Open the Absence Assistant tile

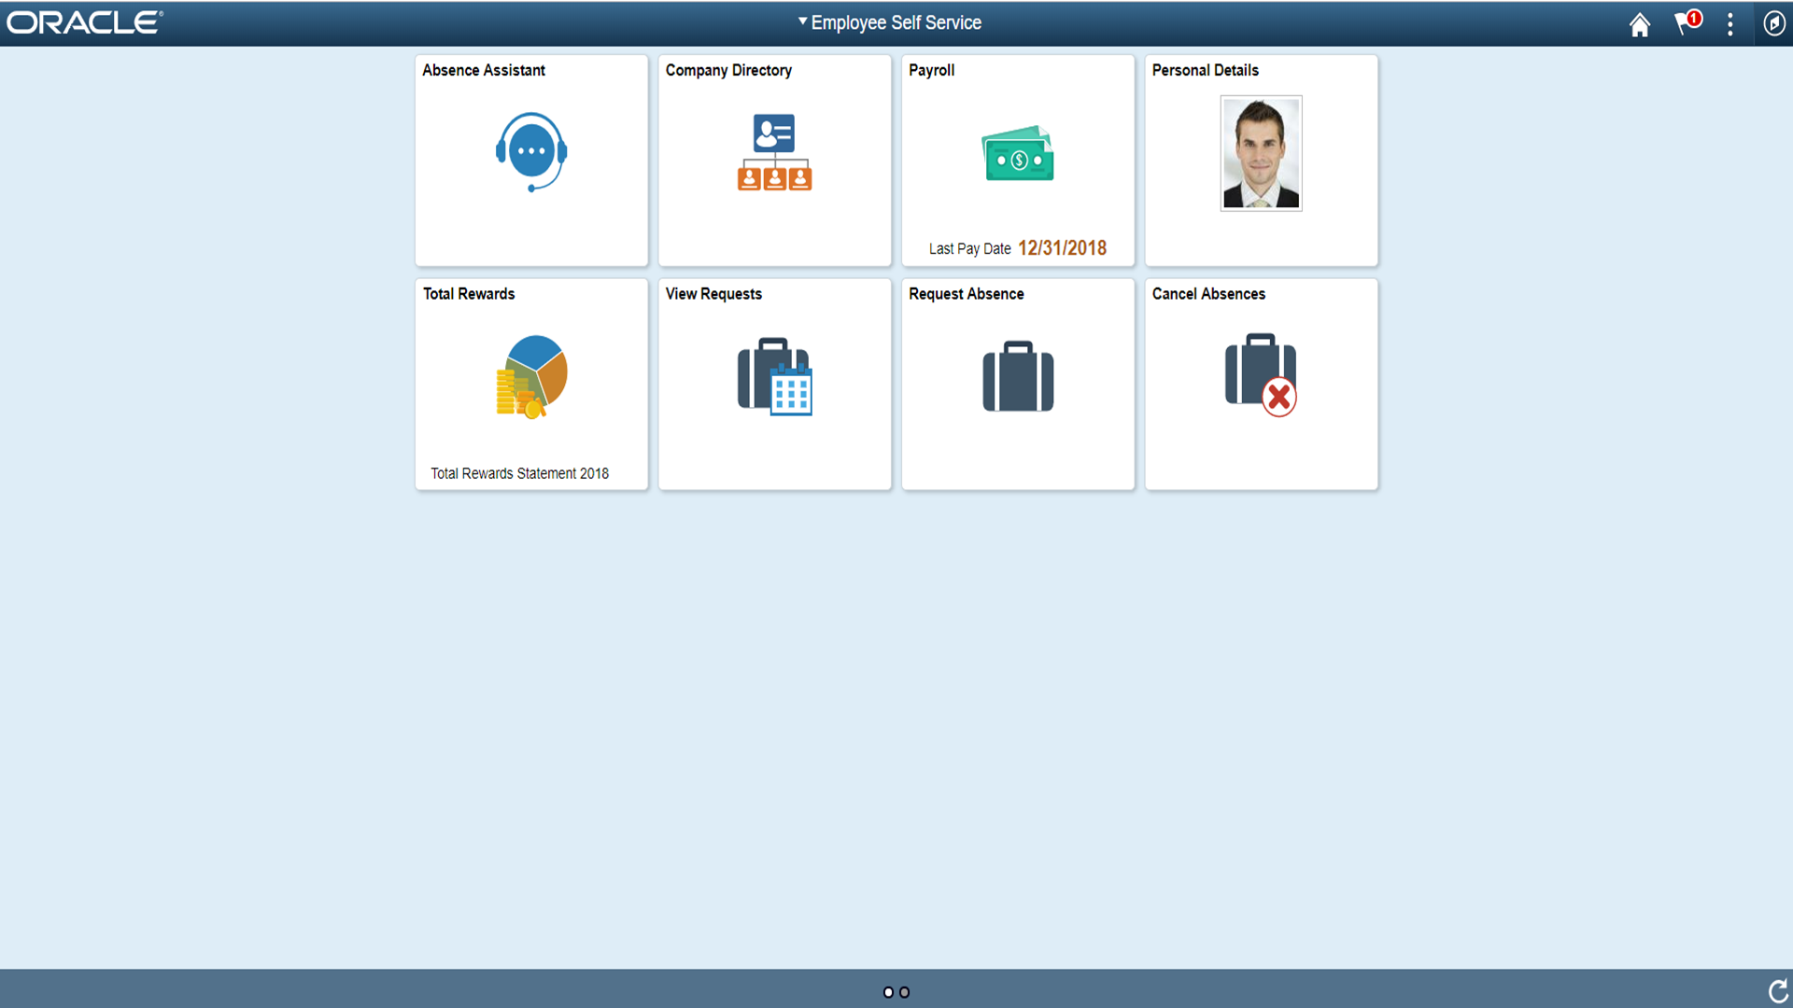click(x=530, y=159)
